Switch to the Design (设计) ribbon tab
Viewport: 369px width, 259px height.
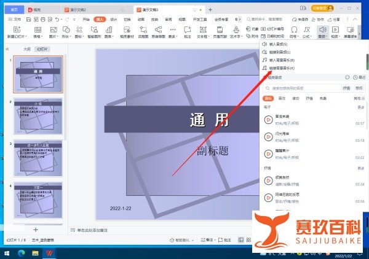pyautogui.click(x=113, y=20)
